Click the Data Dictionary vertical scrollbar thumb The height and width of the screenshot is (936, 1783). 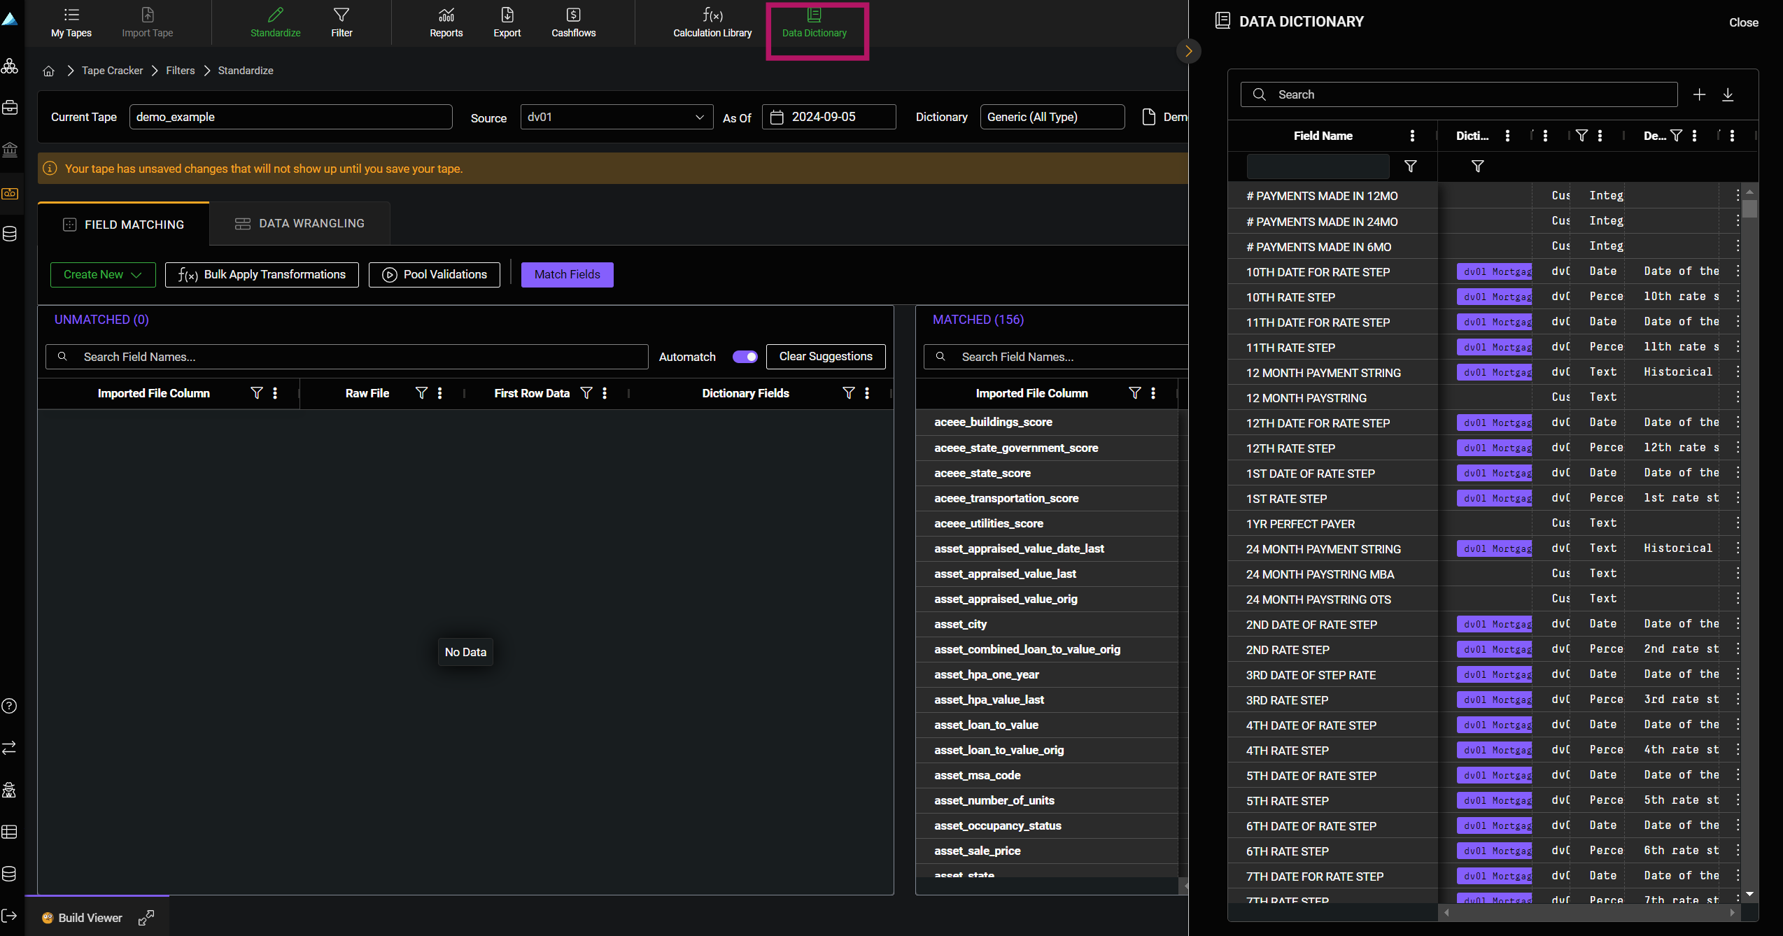coord(1749,208)
